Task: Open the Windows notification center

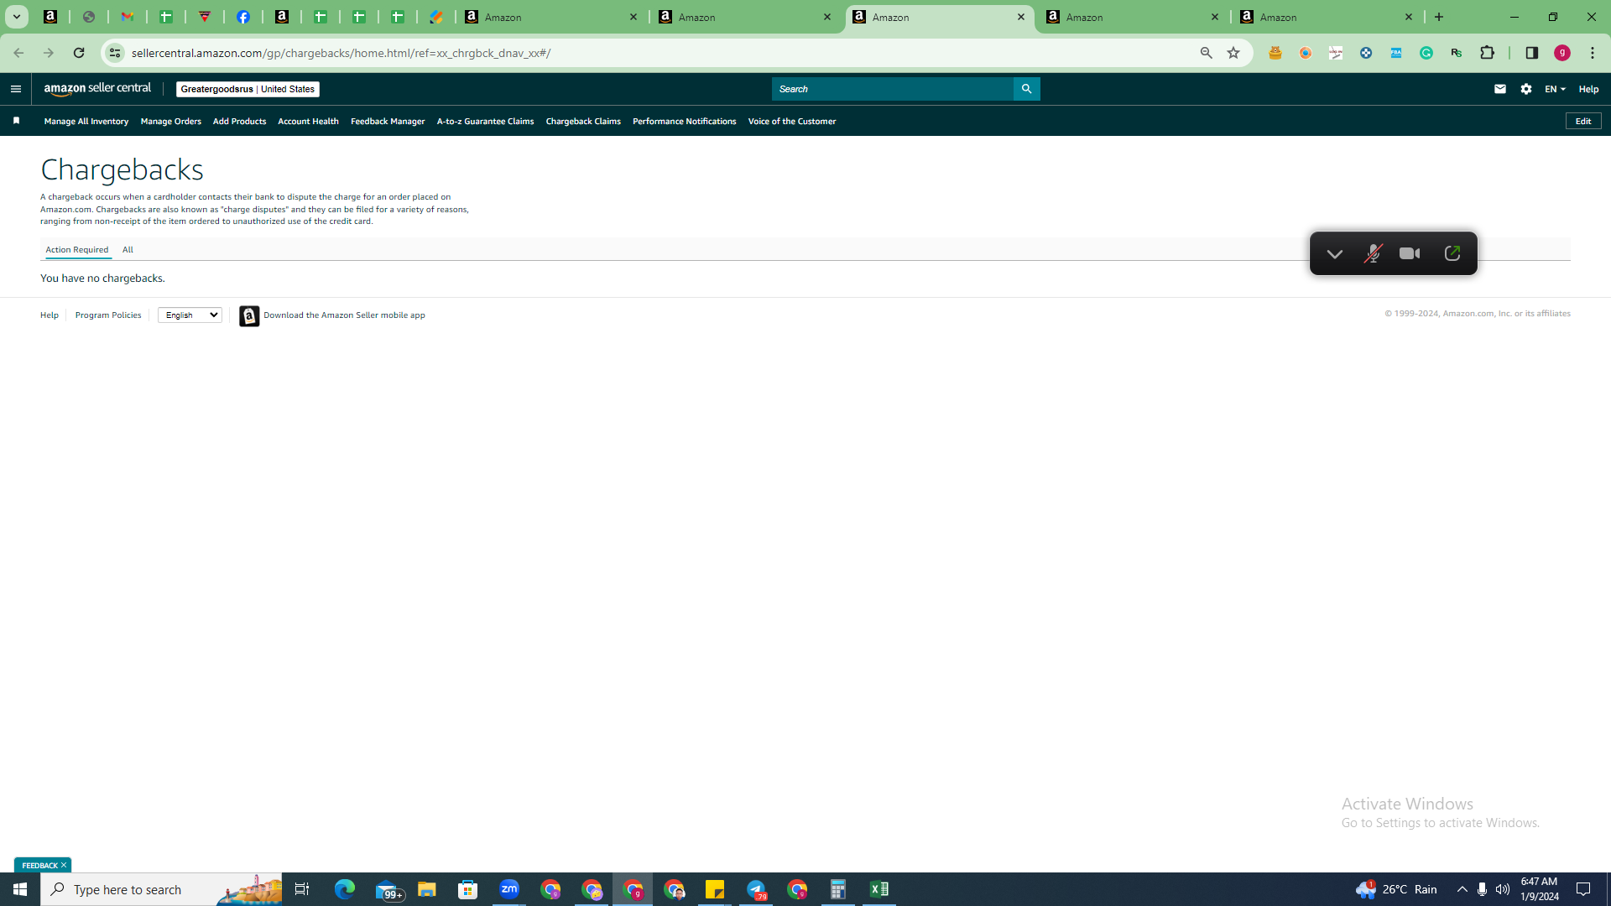Action: (1584, 889)
